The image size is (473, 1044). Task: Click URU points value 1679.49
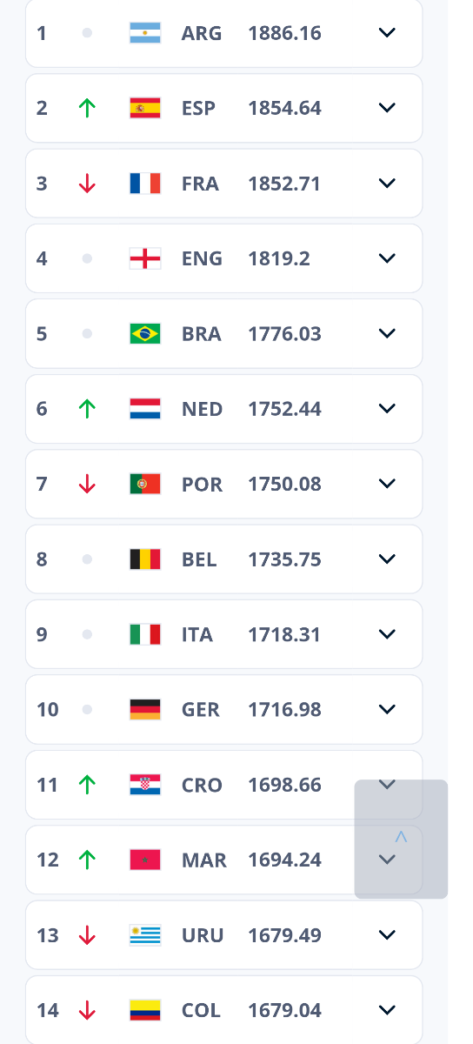pyautogui.click(x=284, y=935)
